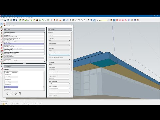Click the last toolbar icon with orange grid
160x120 pixels.
[x=138, y=20]
